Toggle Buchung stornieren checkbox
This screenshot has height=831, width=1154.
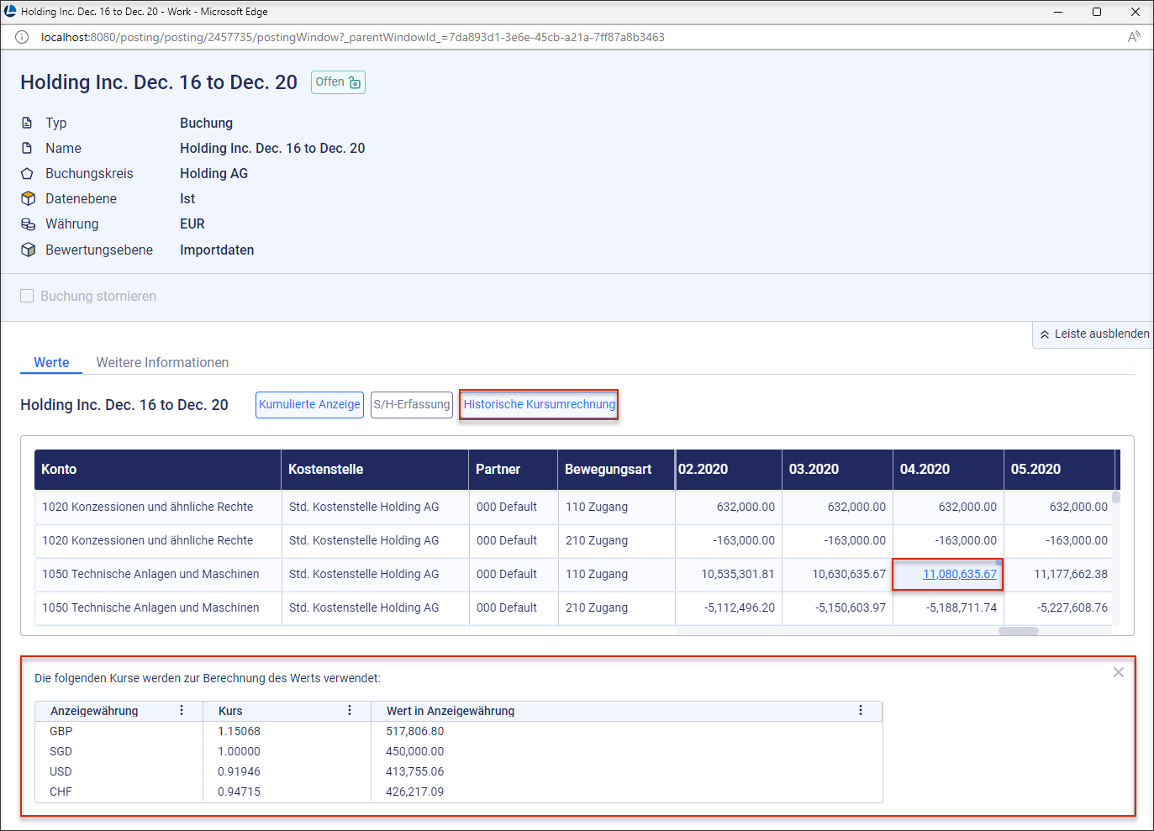click(x=27, y=296)
